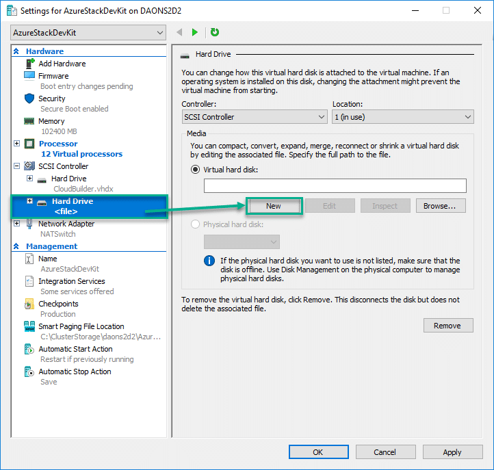The height and width of the screenshot is (470, 494).
Task: Click the Boot entry changes pending text
Action: (x=87, y=86)
